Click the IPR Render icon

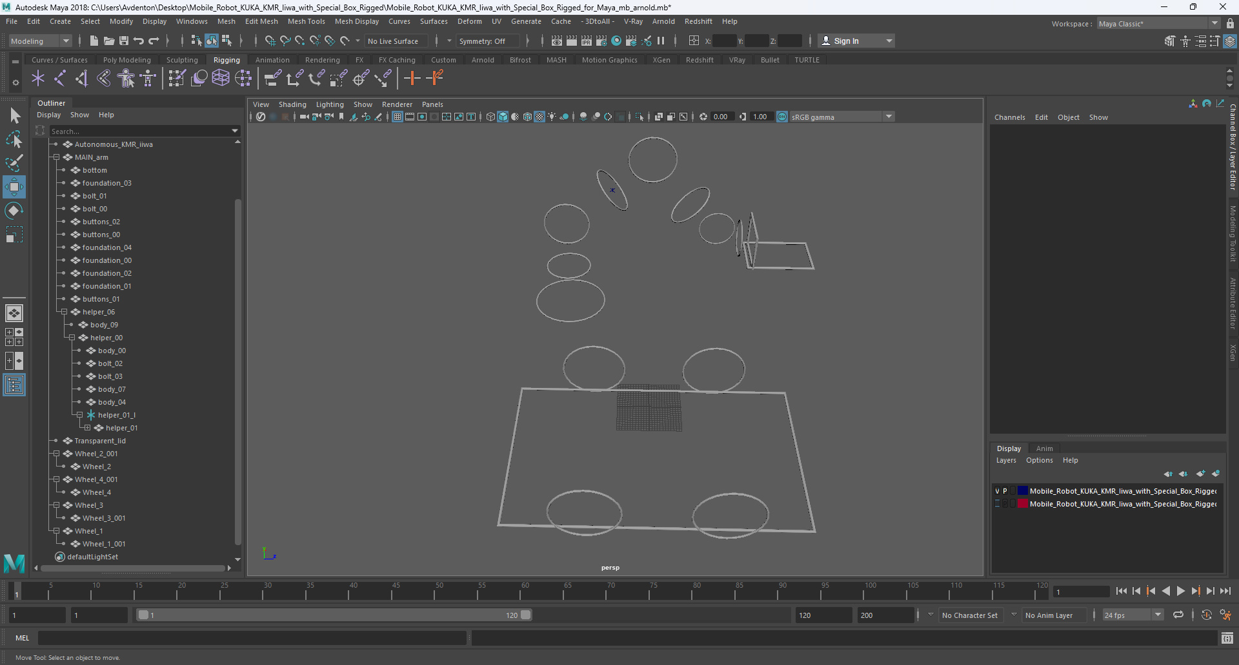(587, 41)
